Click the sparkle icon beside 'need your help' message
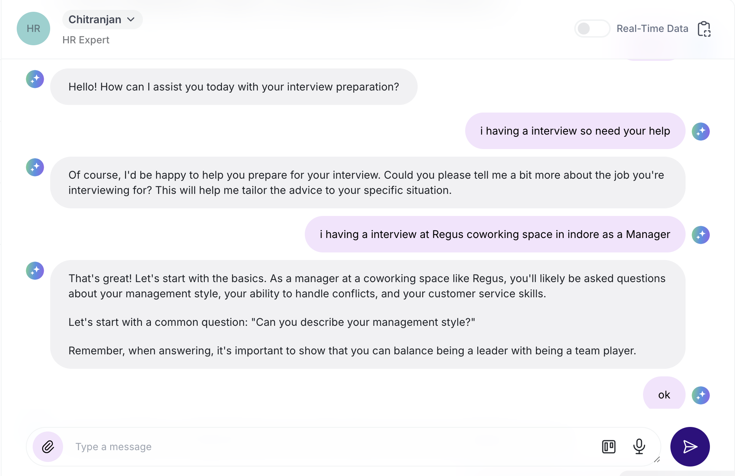The height and width of the screenshot is (476, 735). click(x=701, y=131)
